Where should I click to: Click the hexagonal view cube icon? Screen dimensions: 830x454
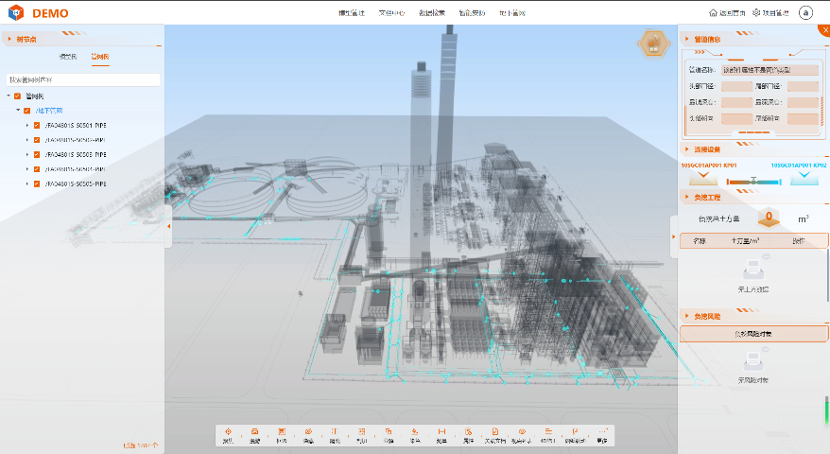[652, 44]
